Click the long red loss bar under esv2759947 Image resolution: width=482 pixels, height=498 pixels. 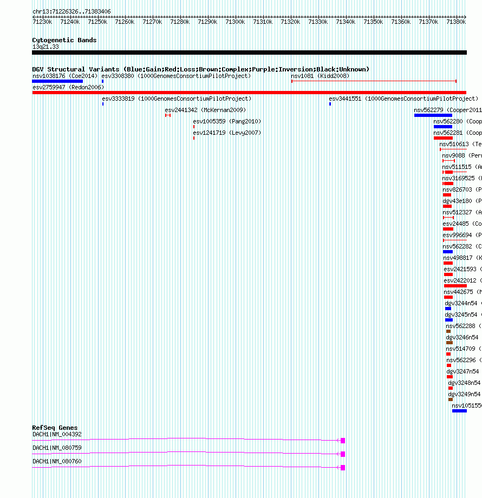pos(250,93)
